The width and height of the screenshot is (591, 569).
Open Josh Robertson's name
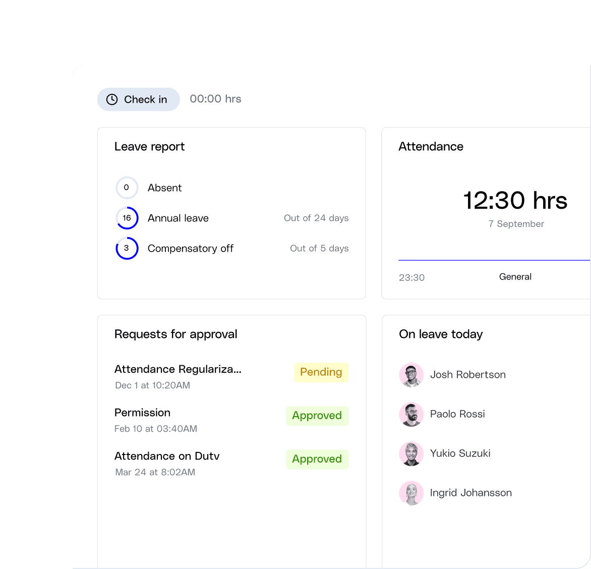point(468,375)
